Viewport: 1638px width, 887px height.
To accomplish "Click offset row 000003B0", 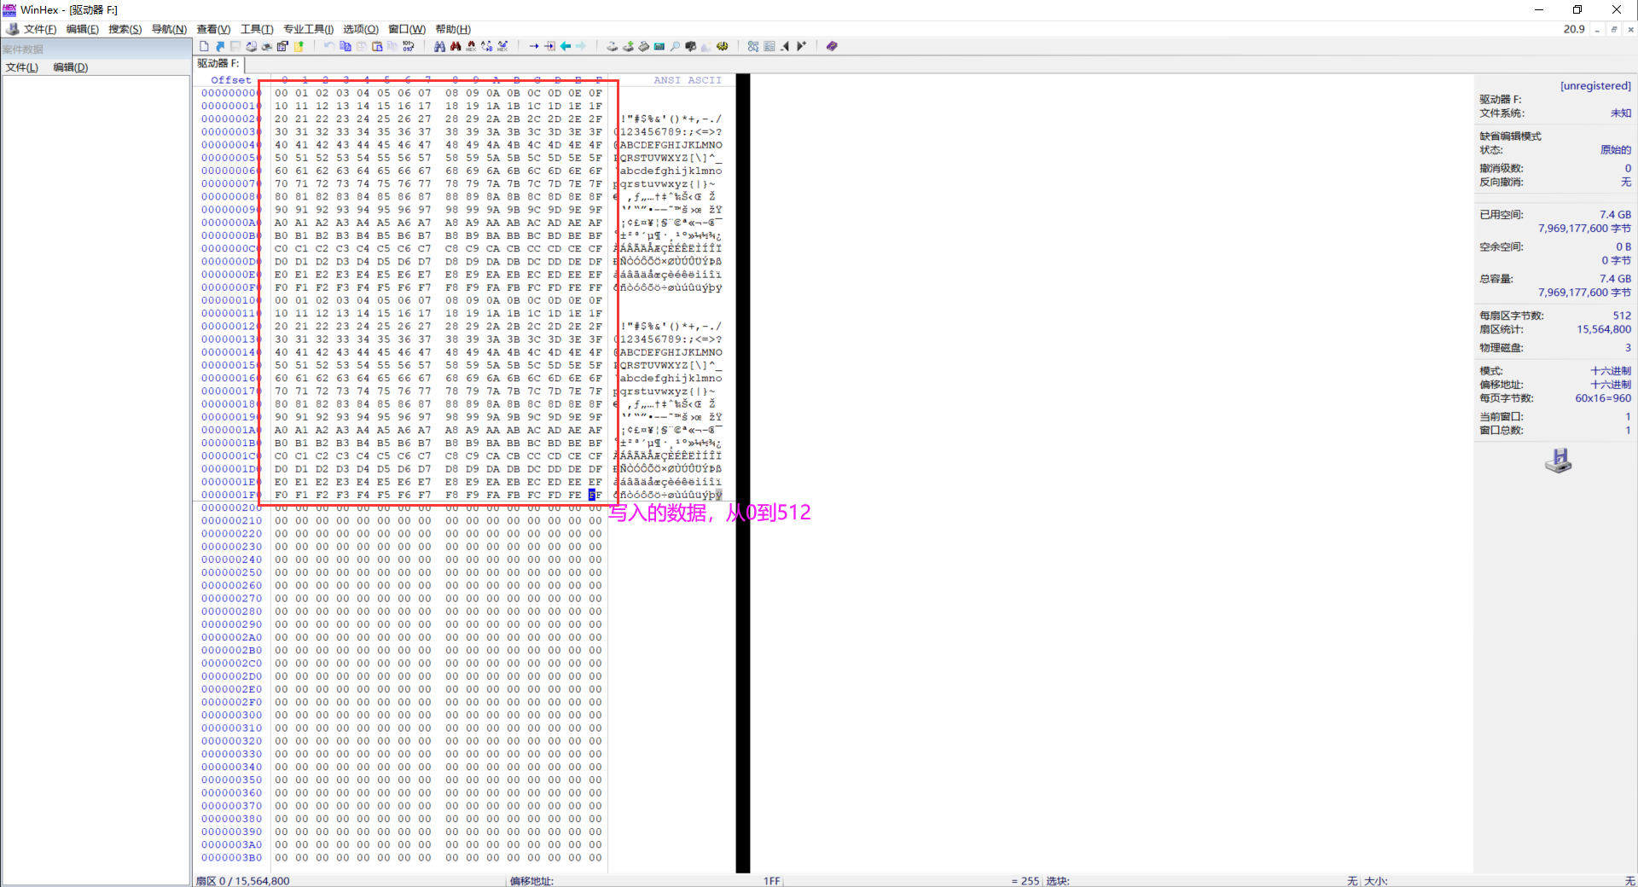I will pyautogui.click(x=232, y=857).
